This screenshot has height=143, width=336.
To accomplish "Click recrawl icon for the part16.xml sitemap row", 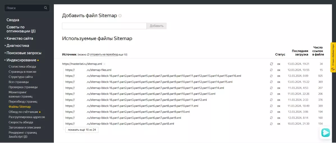I will (x=271, y=76).
